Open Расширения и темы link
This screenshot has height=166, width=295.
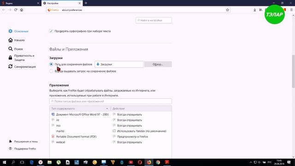[x=23, y=142]
